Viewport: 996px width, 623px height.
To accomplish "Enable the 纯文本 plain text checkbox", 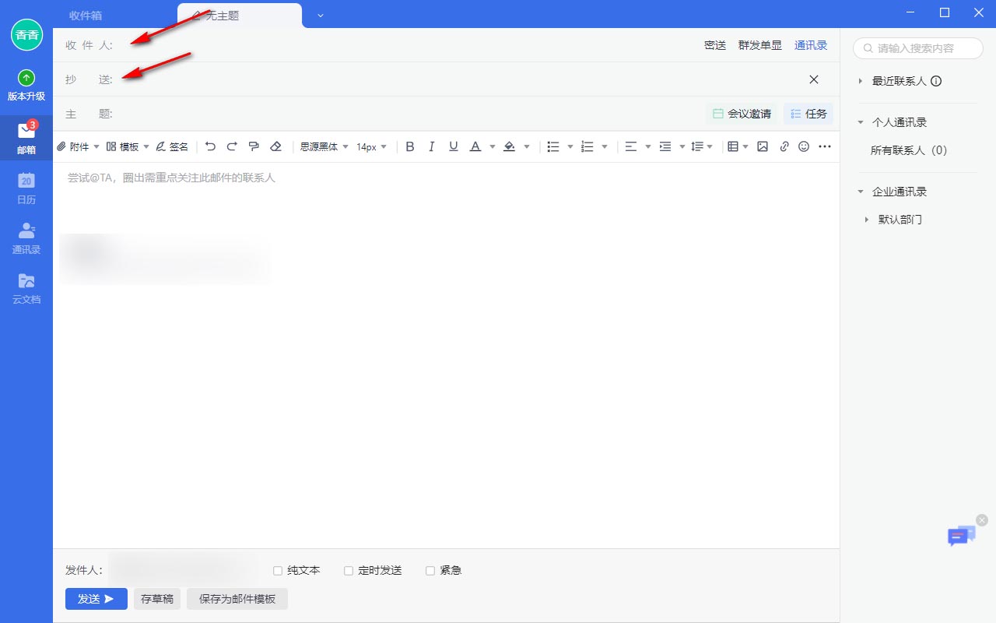I will click(x=278, y=571).
